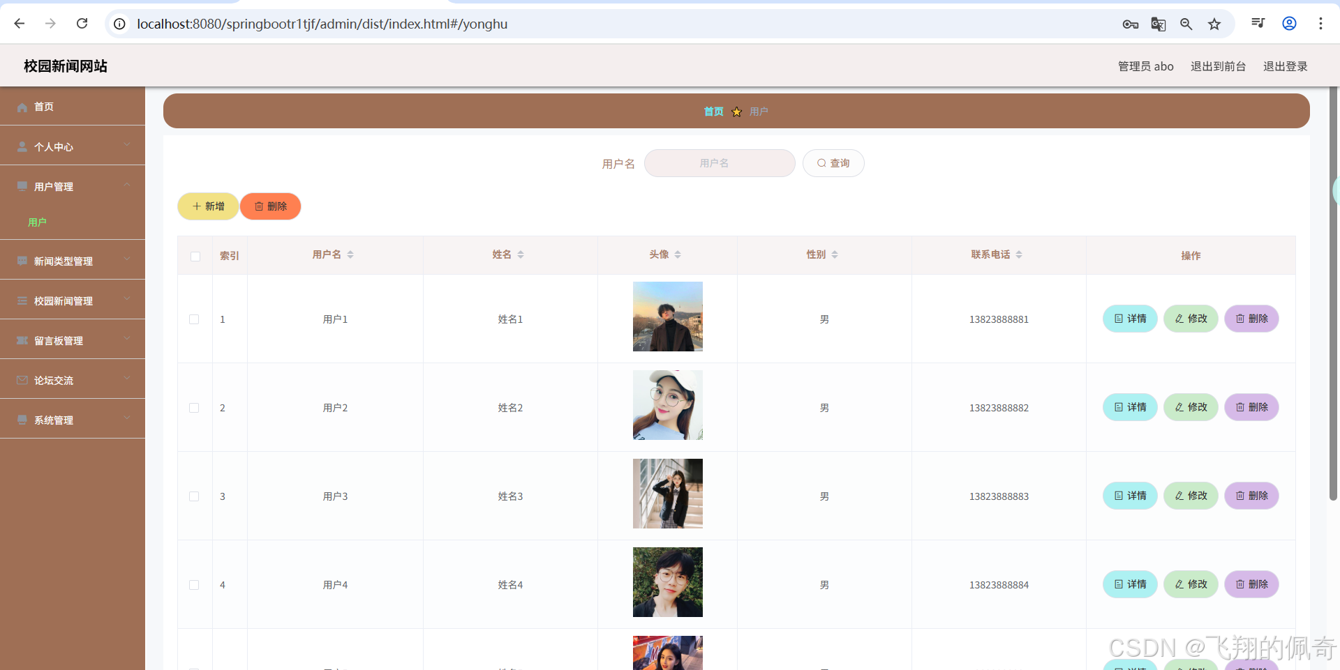
Task: Expand 留言板管理 sidebar menu
Action: coord(73,340)
